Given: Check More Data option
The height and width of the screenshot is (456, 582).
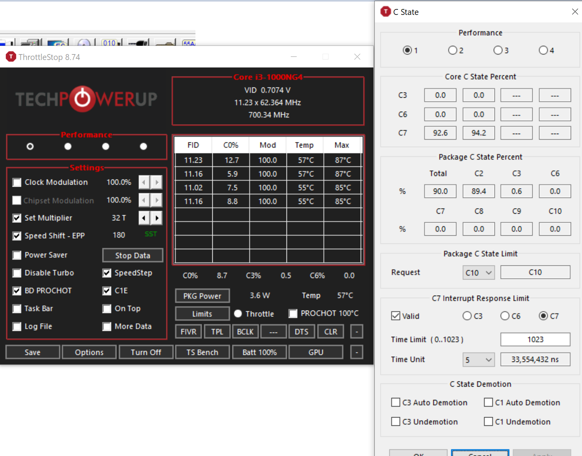Looking at the screenshot, I should 107,326.
